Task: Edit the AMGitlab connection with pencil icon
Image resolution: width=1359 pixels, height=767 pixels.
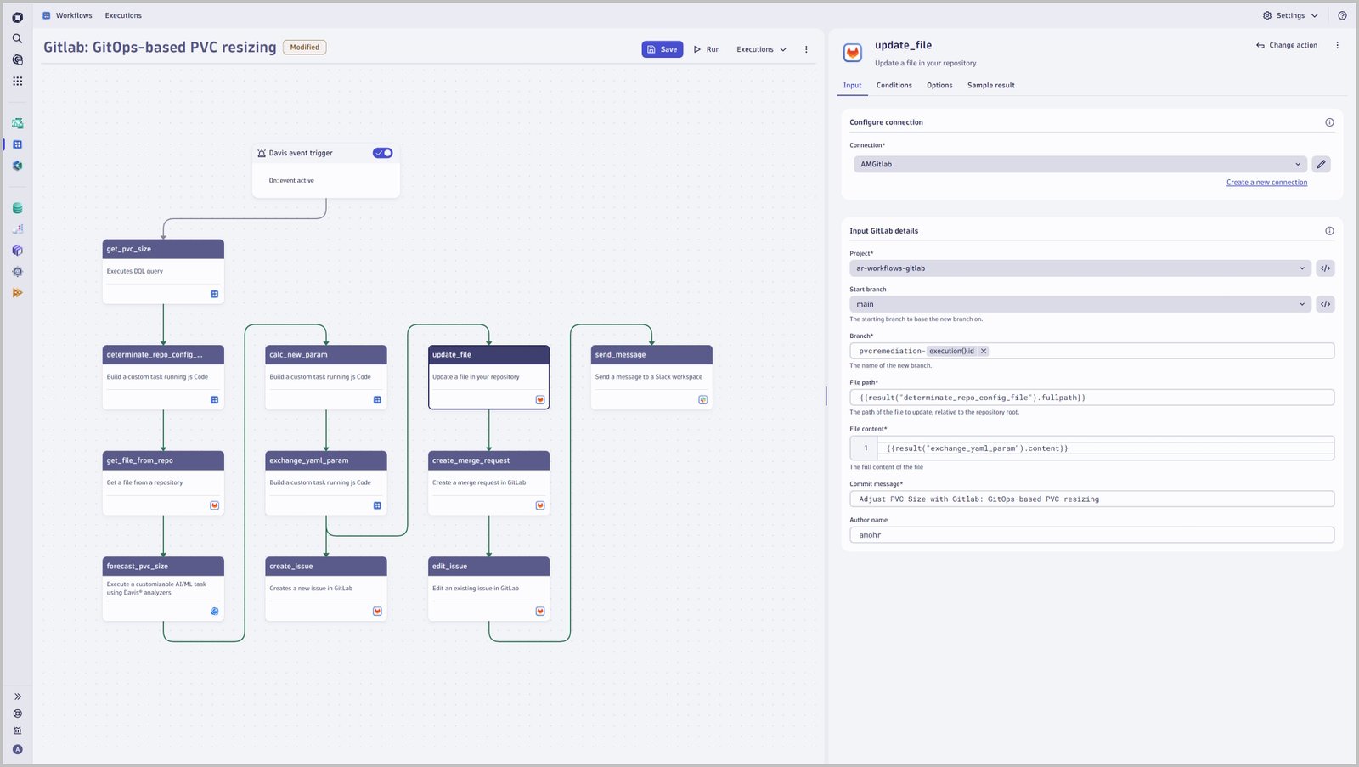Action: pyautogui.click(x=1321, y=164)
